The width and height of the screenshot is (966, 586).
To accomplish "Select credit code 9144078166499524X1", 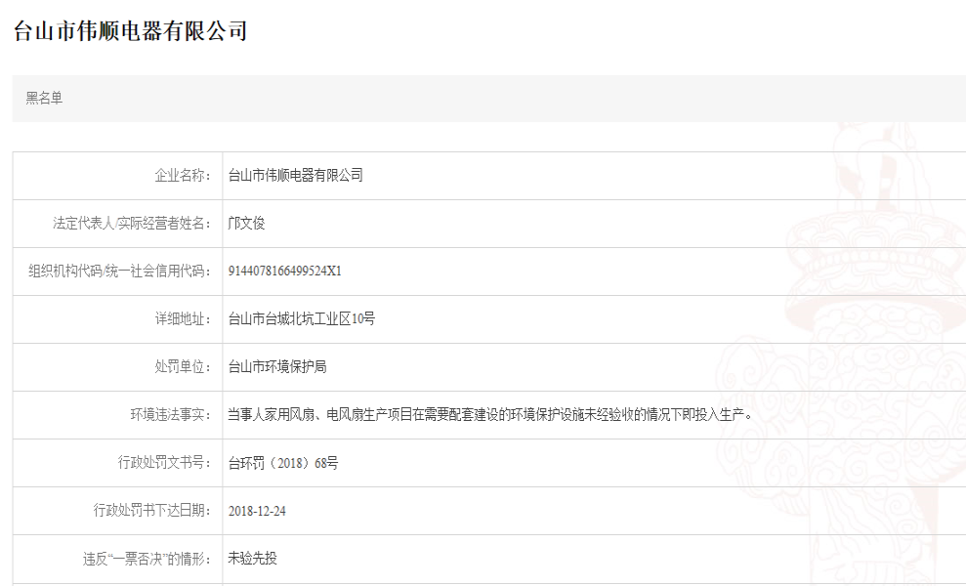I will pos(284,272).
